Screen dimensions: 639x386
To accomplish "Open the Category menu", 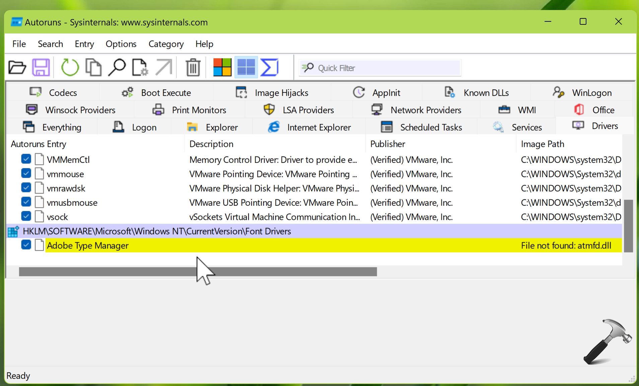I will pos(166,44).
